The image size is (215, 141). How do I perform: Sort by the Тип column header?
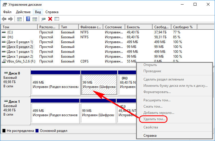(x=69, y=27)
